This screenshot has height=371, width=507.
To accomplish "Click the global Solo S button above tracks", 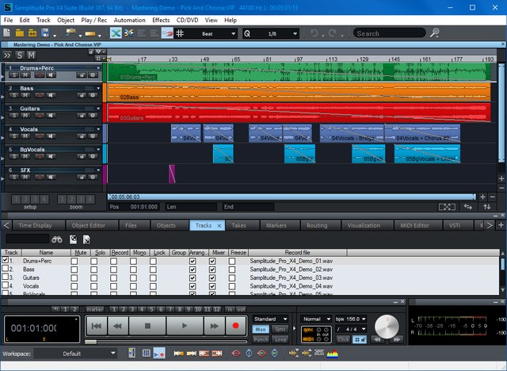I will (20, 55).
